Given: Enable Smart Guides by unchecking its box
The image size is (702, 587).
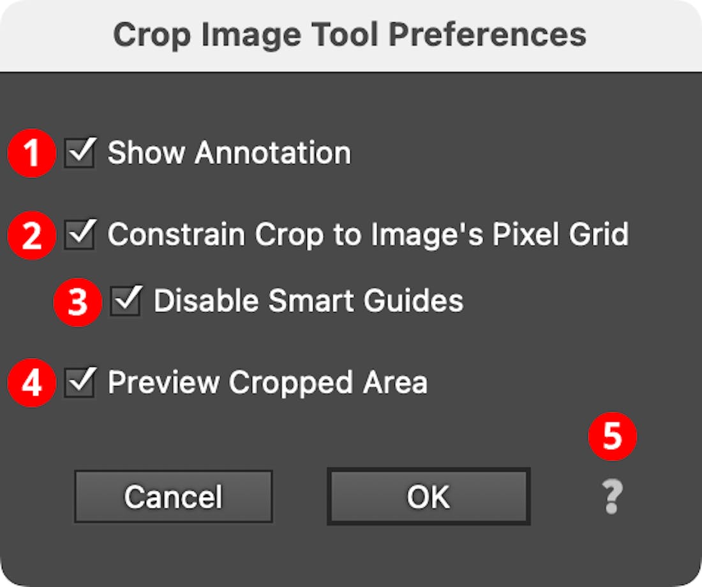Looking at the screenshot, I should pyautogui.click(x=124, y=300).
